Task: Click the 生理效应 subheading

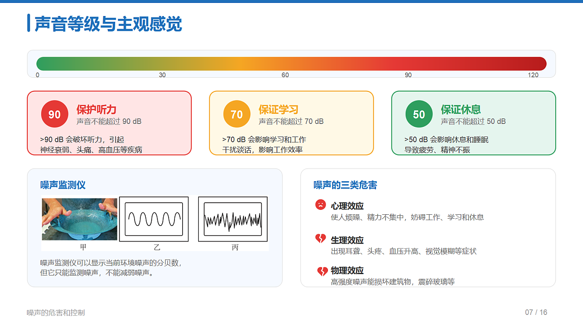Action: click(347, 240)
